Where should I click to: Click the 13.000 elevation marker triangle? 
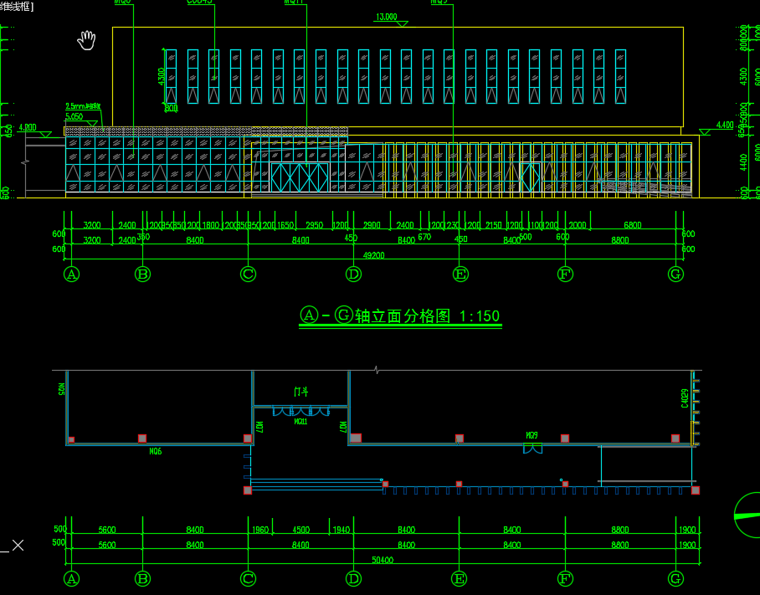coord(403,23)
